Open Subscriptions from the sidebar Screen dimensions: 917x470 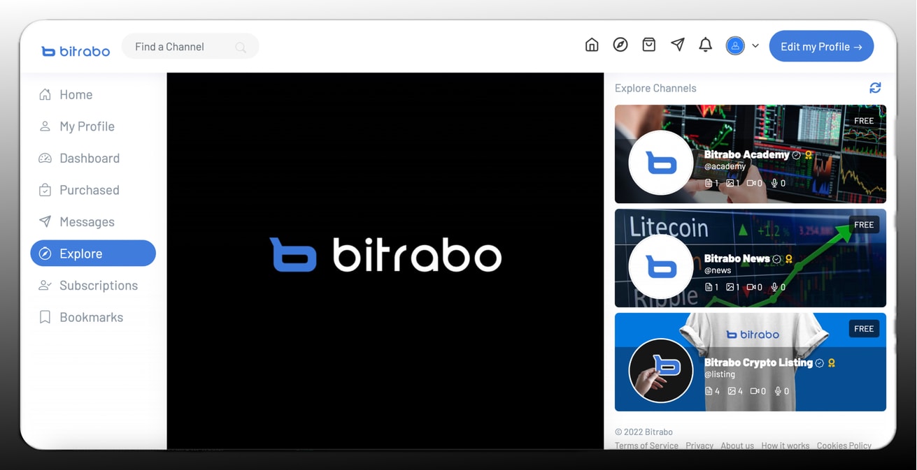coord(98,285)
